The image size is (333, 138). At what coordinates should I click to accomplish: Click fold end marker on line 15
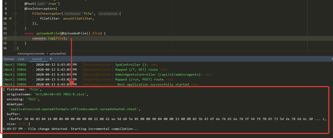coord(16,43)
